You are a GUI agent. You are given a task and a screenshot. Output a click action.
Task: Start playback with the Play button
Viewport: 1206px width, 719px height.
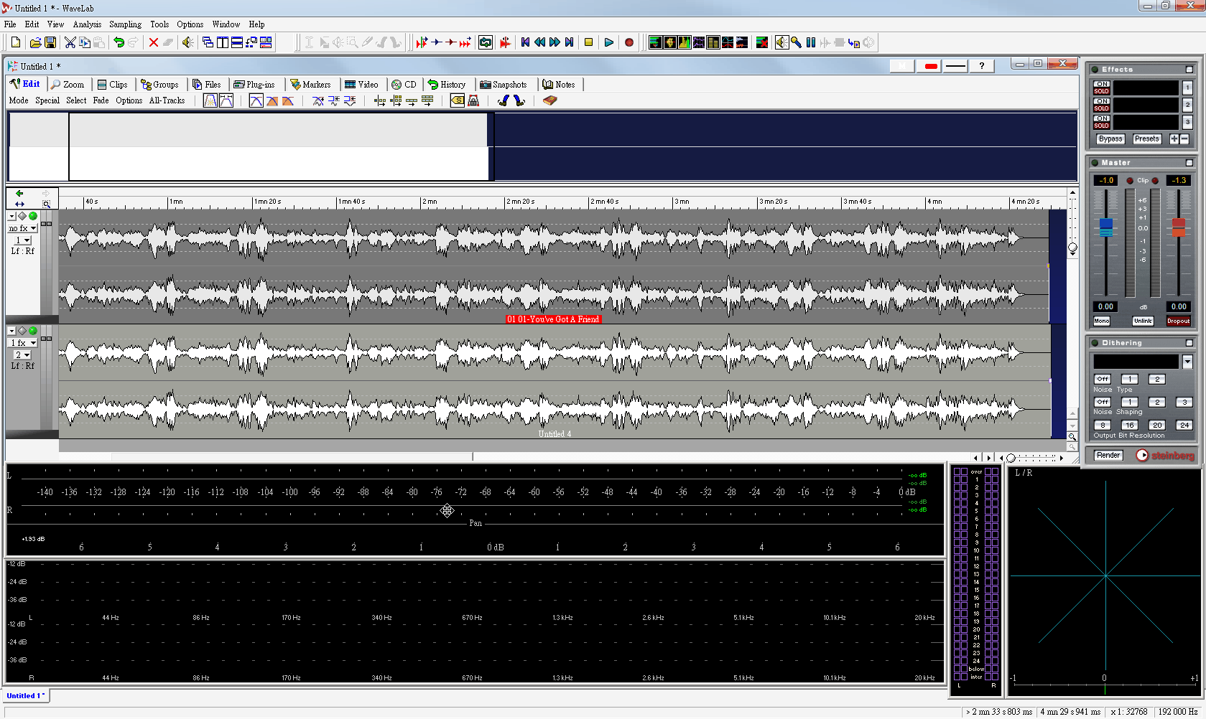click(x=608, y=43)
